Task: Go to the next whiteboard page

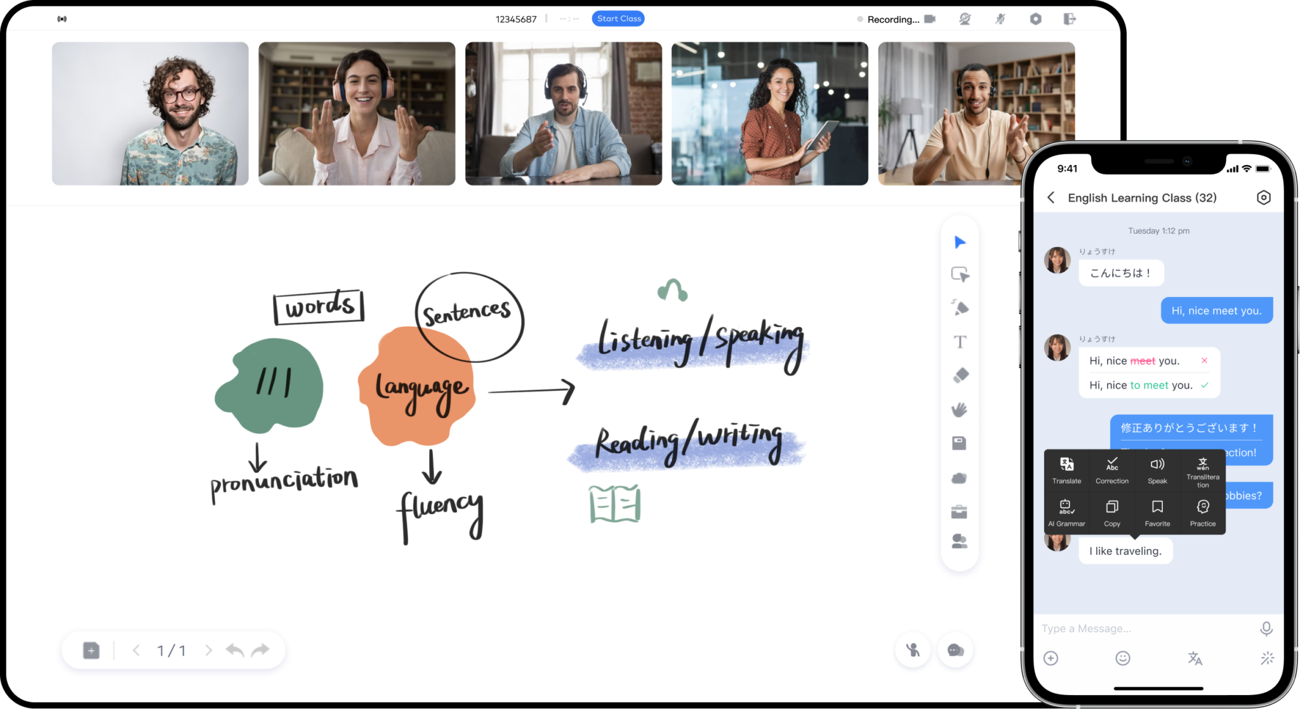Action: click(209, 650)
